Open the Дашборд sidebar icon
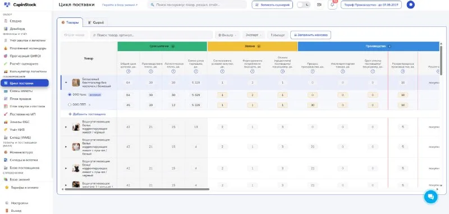449x214 pixels. click(6, 29)
